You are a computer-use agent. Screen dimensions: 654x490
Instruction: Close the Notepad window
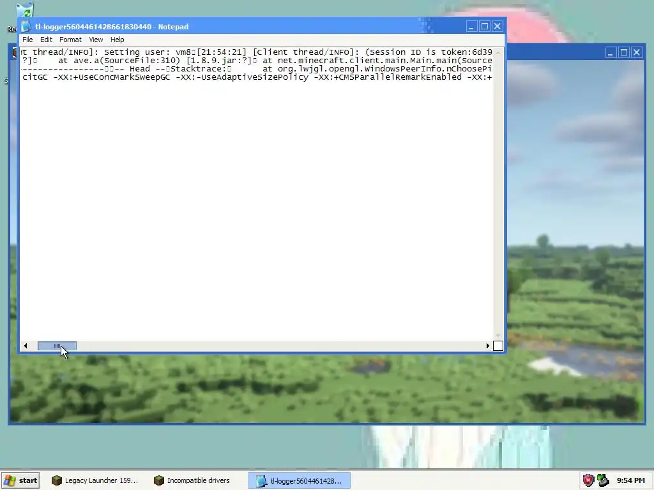tap(497, 27)
